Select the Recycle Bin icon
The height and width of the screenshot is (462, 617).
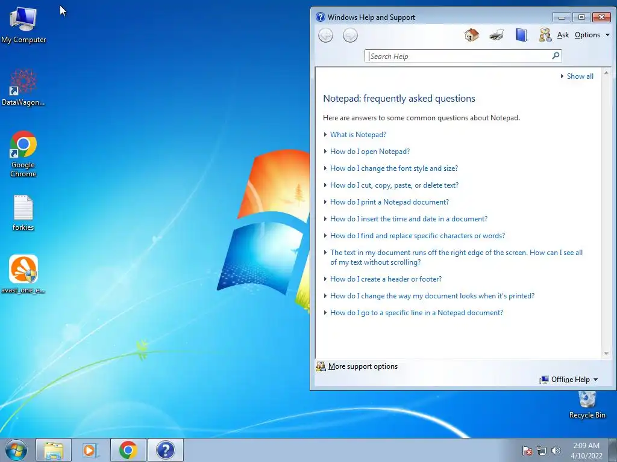pos(587,405)
